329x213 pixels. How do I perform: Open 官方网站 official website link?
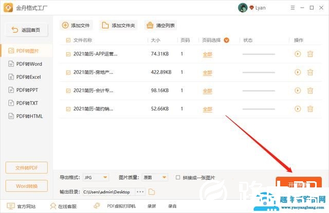[x=21, y=206]
